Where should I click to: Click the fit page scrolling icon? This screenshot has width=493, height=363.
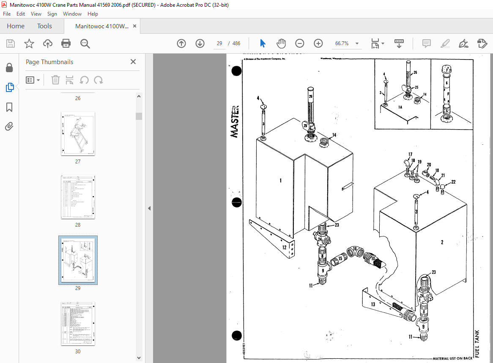[375, 43]
